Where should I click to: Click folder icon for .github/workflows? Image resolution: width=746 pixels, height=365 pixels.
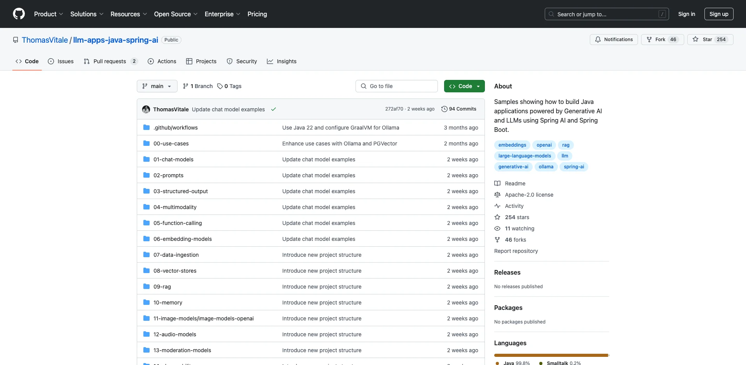[146, 128]
